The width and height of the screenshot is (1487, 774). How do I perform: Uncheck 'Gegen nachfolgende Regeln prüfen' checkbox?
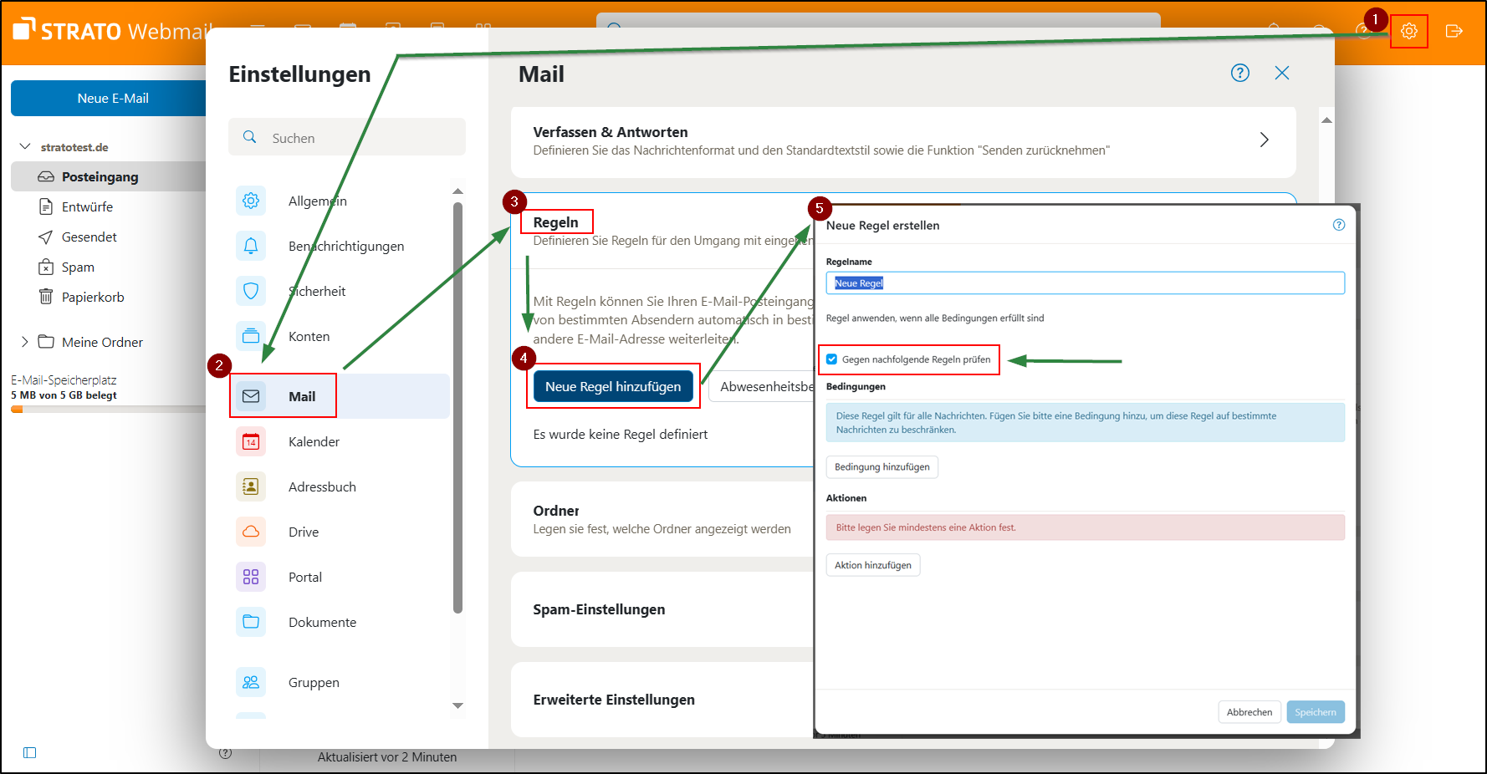click(831, 359)
